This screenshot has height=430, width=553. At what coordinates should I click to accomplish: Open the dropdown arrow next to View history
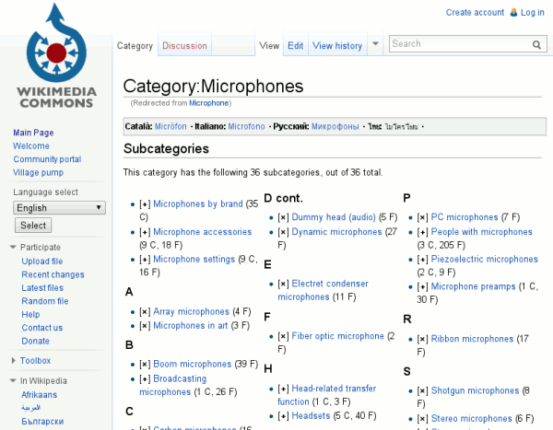[375, 44]
